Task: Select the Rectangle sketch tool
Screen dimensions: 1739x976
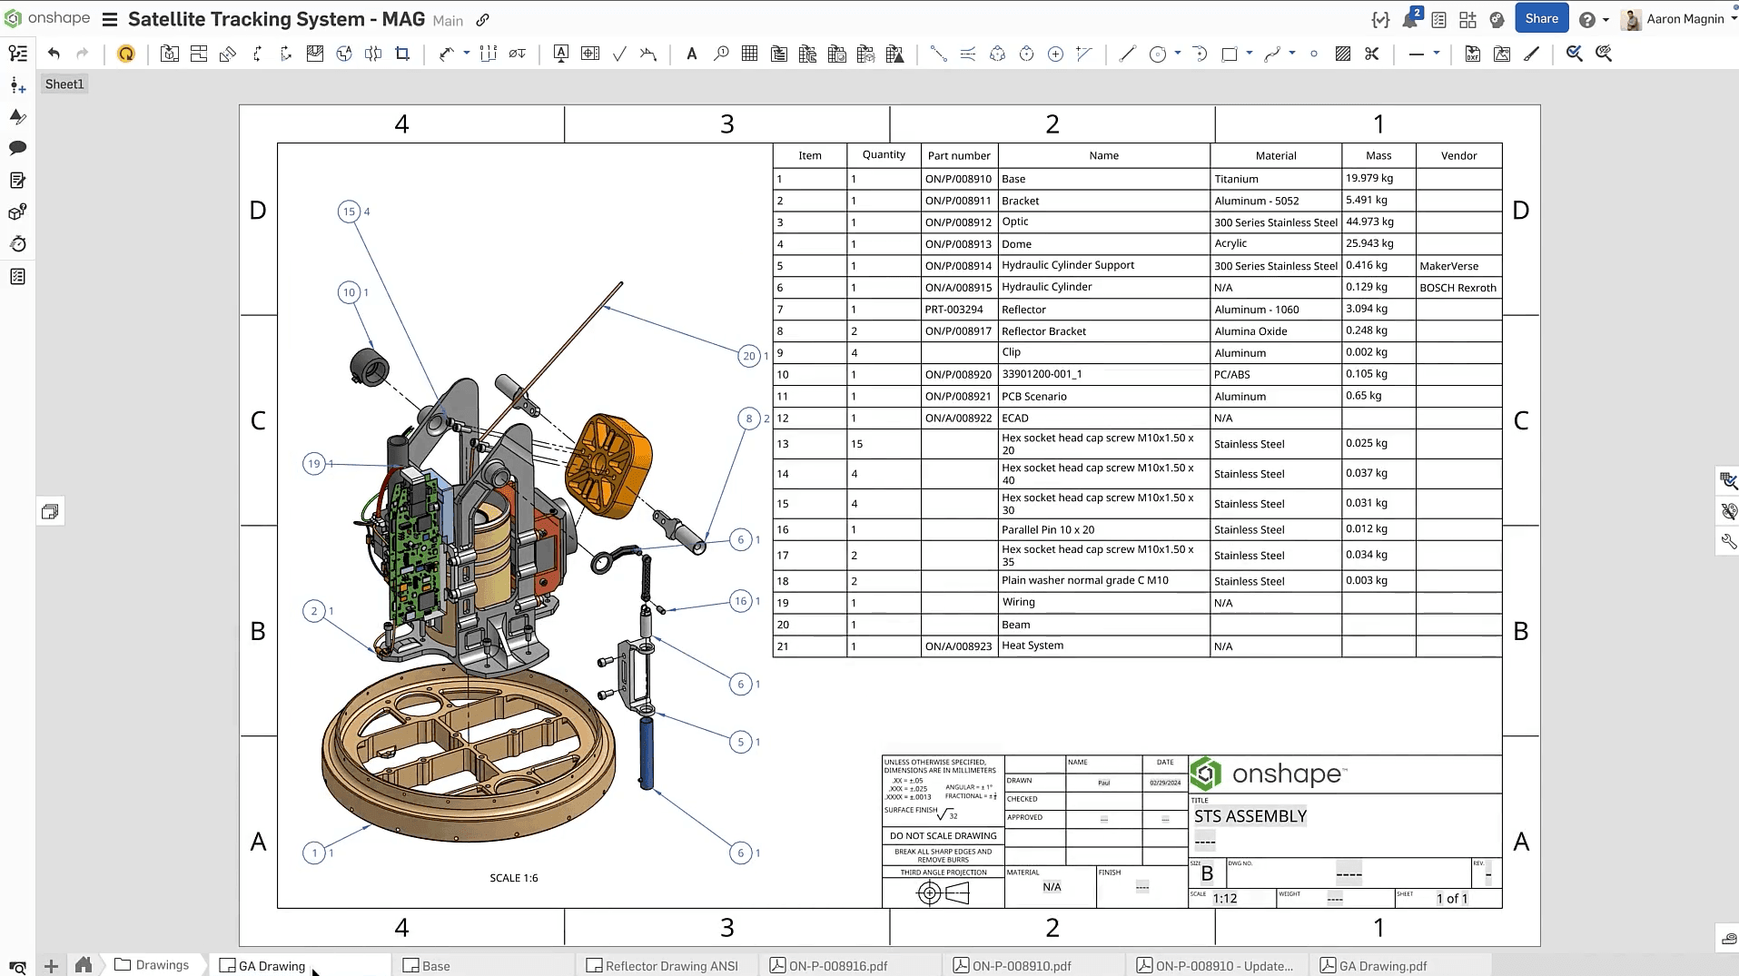Action: click(x=1230, y=54)
